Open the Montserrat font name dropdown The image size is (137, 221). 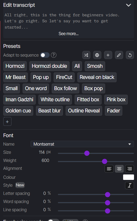point(82,144)
